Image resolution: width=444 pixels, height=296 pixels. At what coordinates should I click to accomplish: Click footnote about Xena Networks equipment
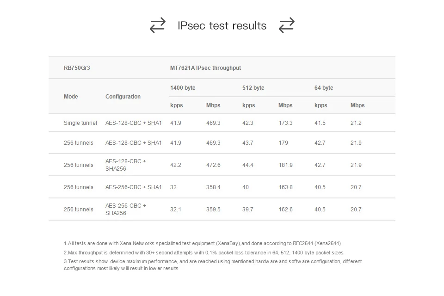point(202,243)
